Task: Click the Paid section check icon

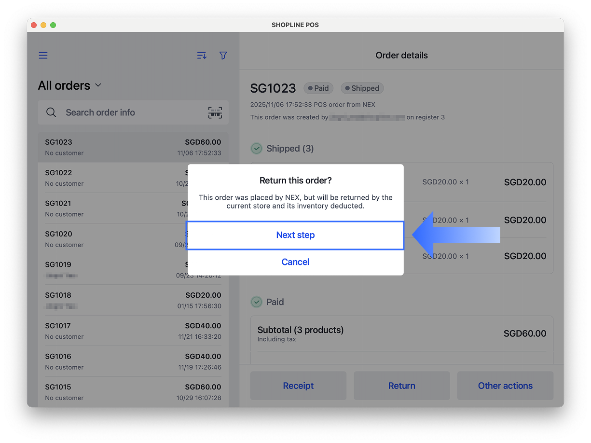Action: click(x=257, y=302)
